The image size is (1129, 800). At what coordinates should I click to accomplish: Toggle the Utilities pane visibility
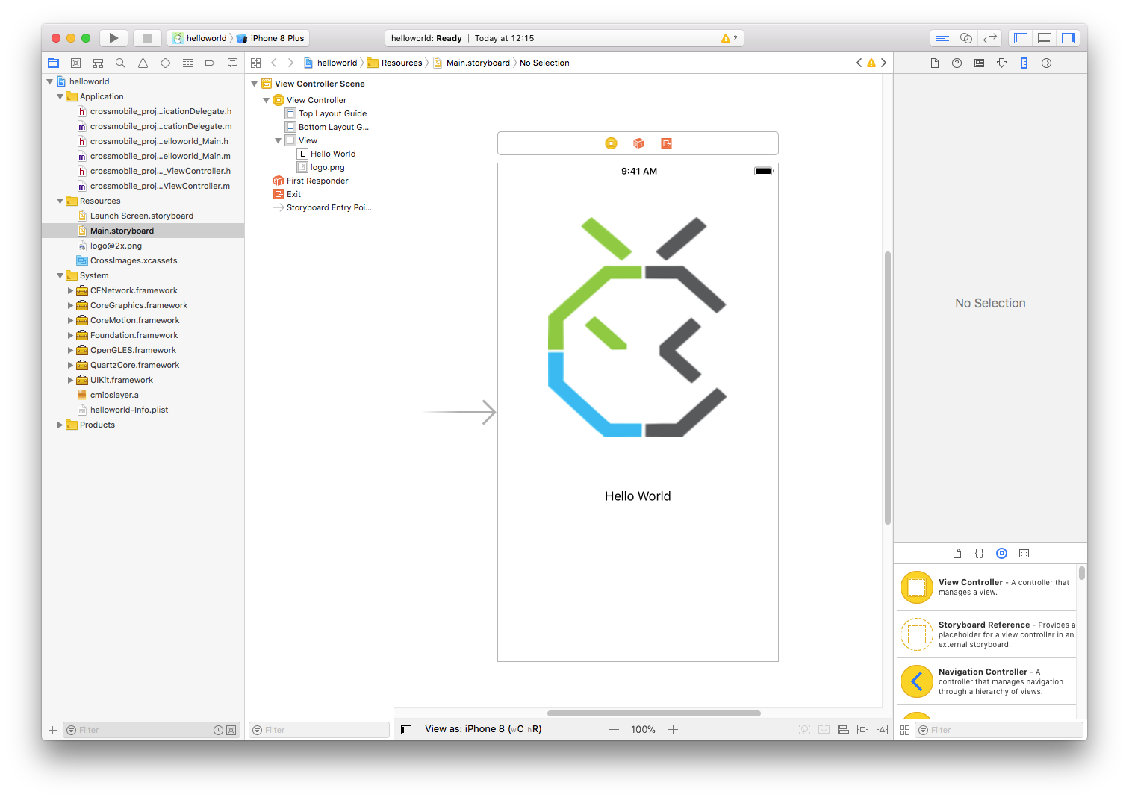click(x=1069, y=38)
